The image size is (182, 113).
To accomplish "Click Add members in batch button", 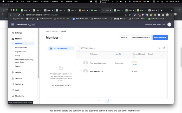I will (141, 38).
